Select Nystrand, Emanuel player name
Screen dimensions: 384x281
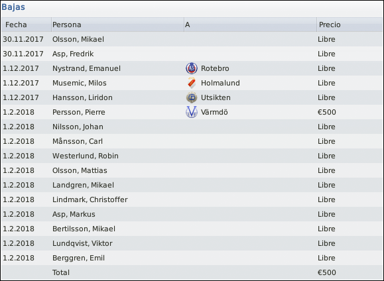[x=86, y=68]
